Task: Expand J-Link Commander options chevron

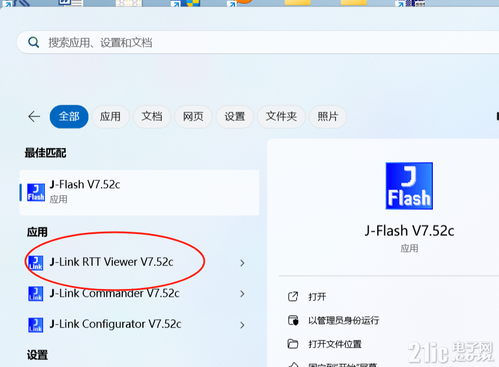Action: click(243, 294)
